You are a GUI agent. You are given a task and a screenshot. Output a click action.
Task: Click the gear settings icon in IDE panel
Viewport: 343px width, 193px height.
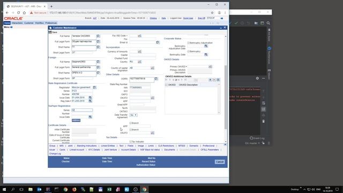tap(257, 78)
